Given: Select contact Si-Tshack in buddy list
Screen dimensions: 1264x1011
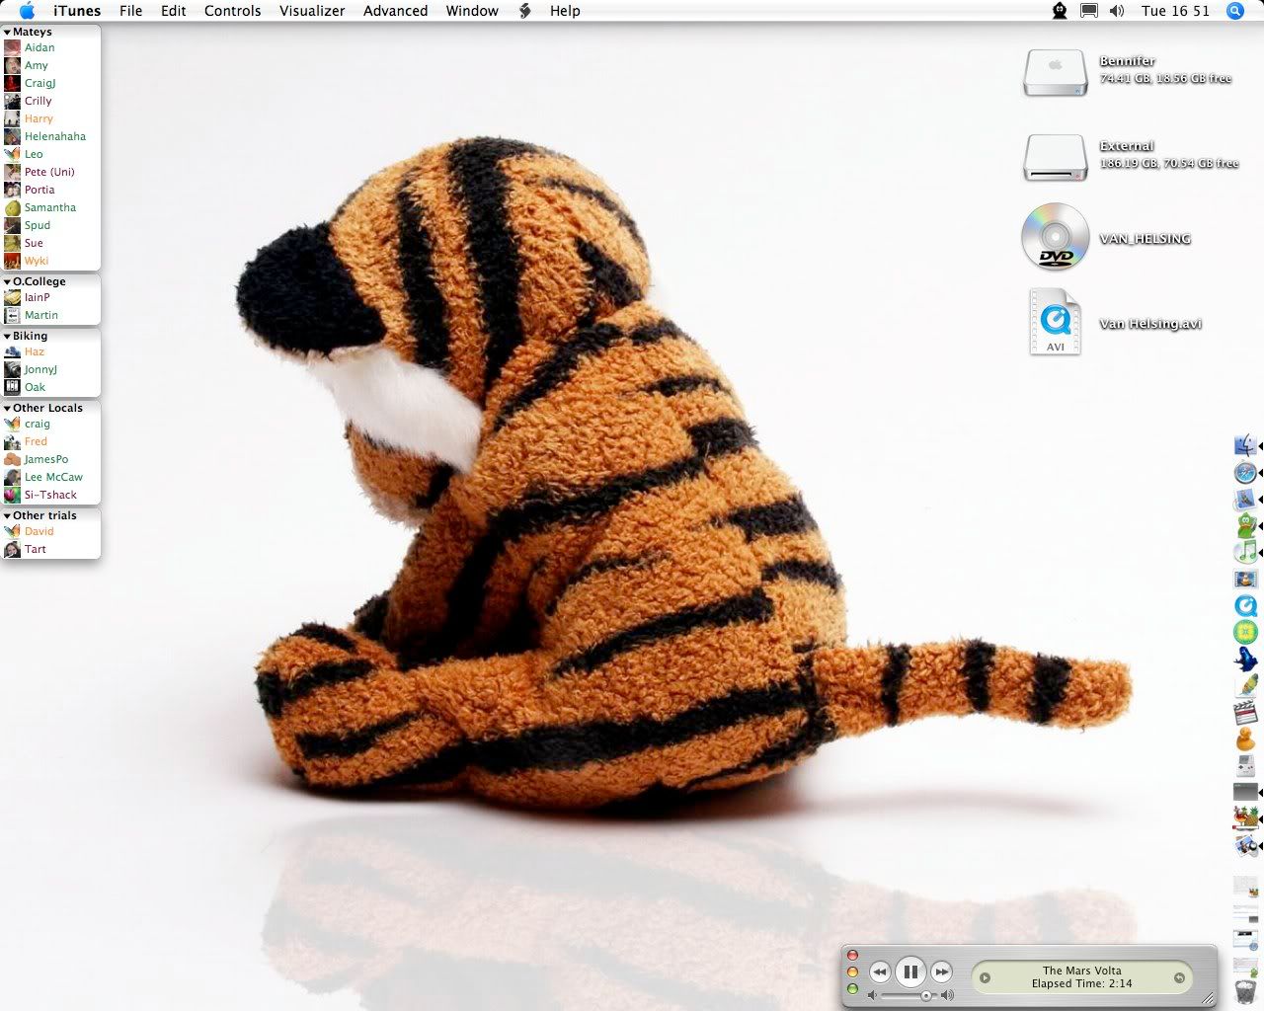Looking at the screenshot, I should click(50, 495).
